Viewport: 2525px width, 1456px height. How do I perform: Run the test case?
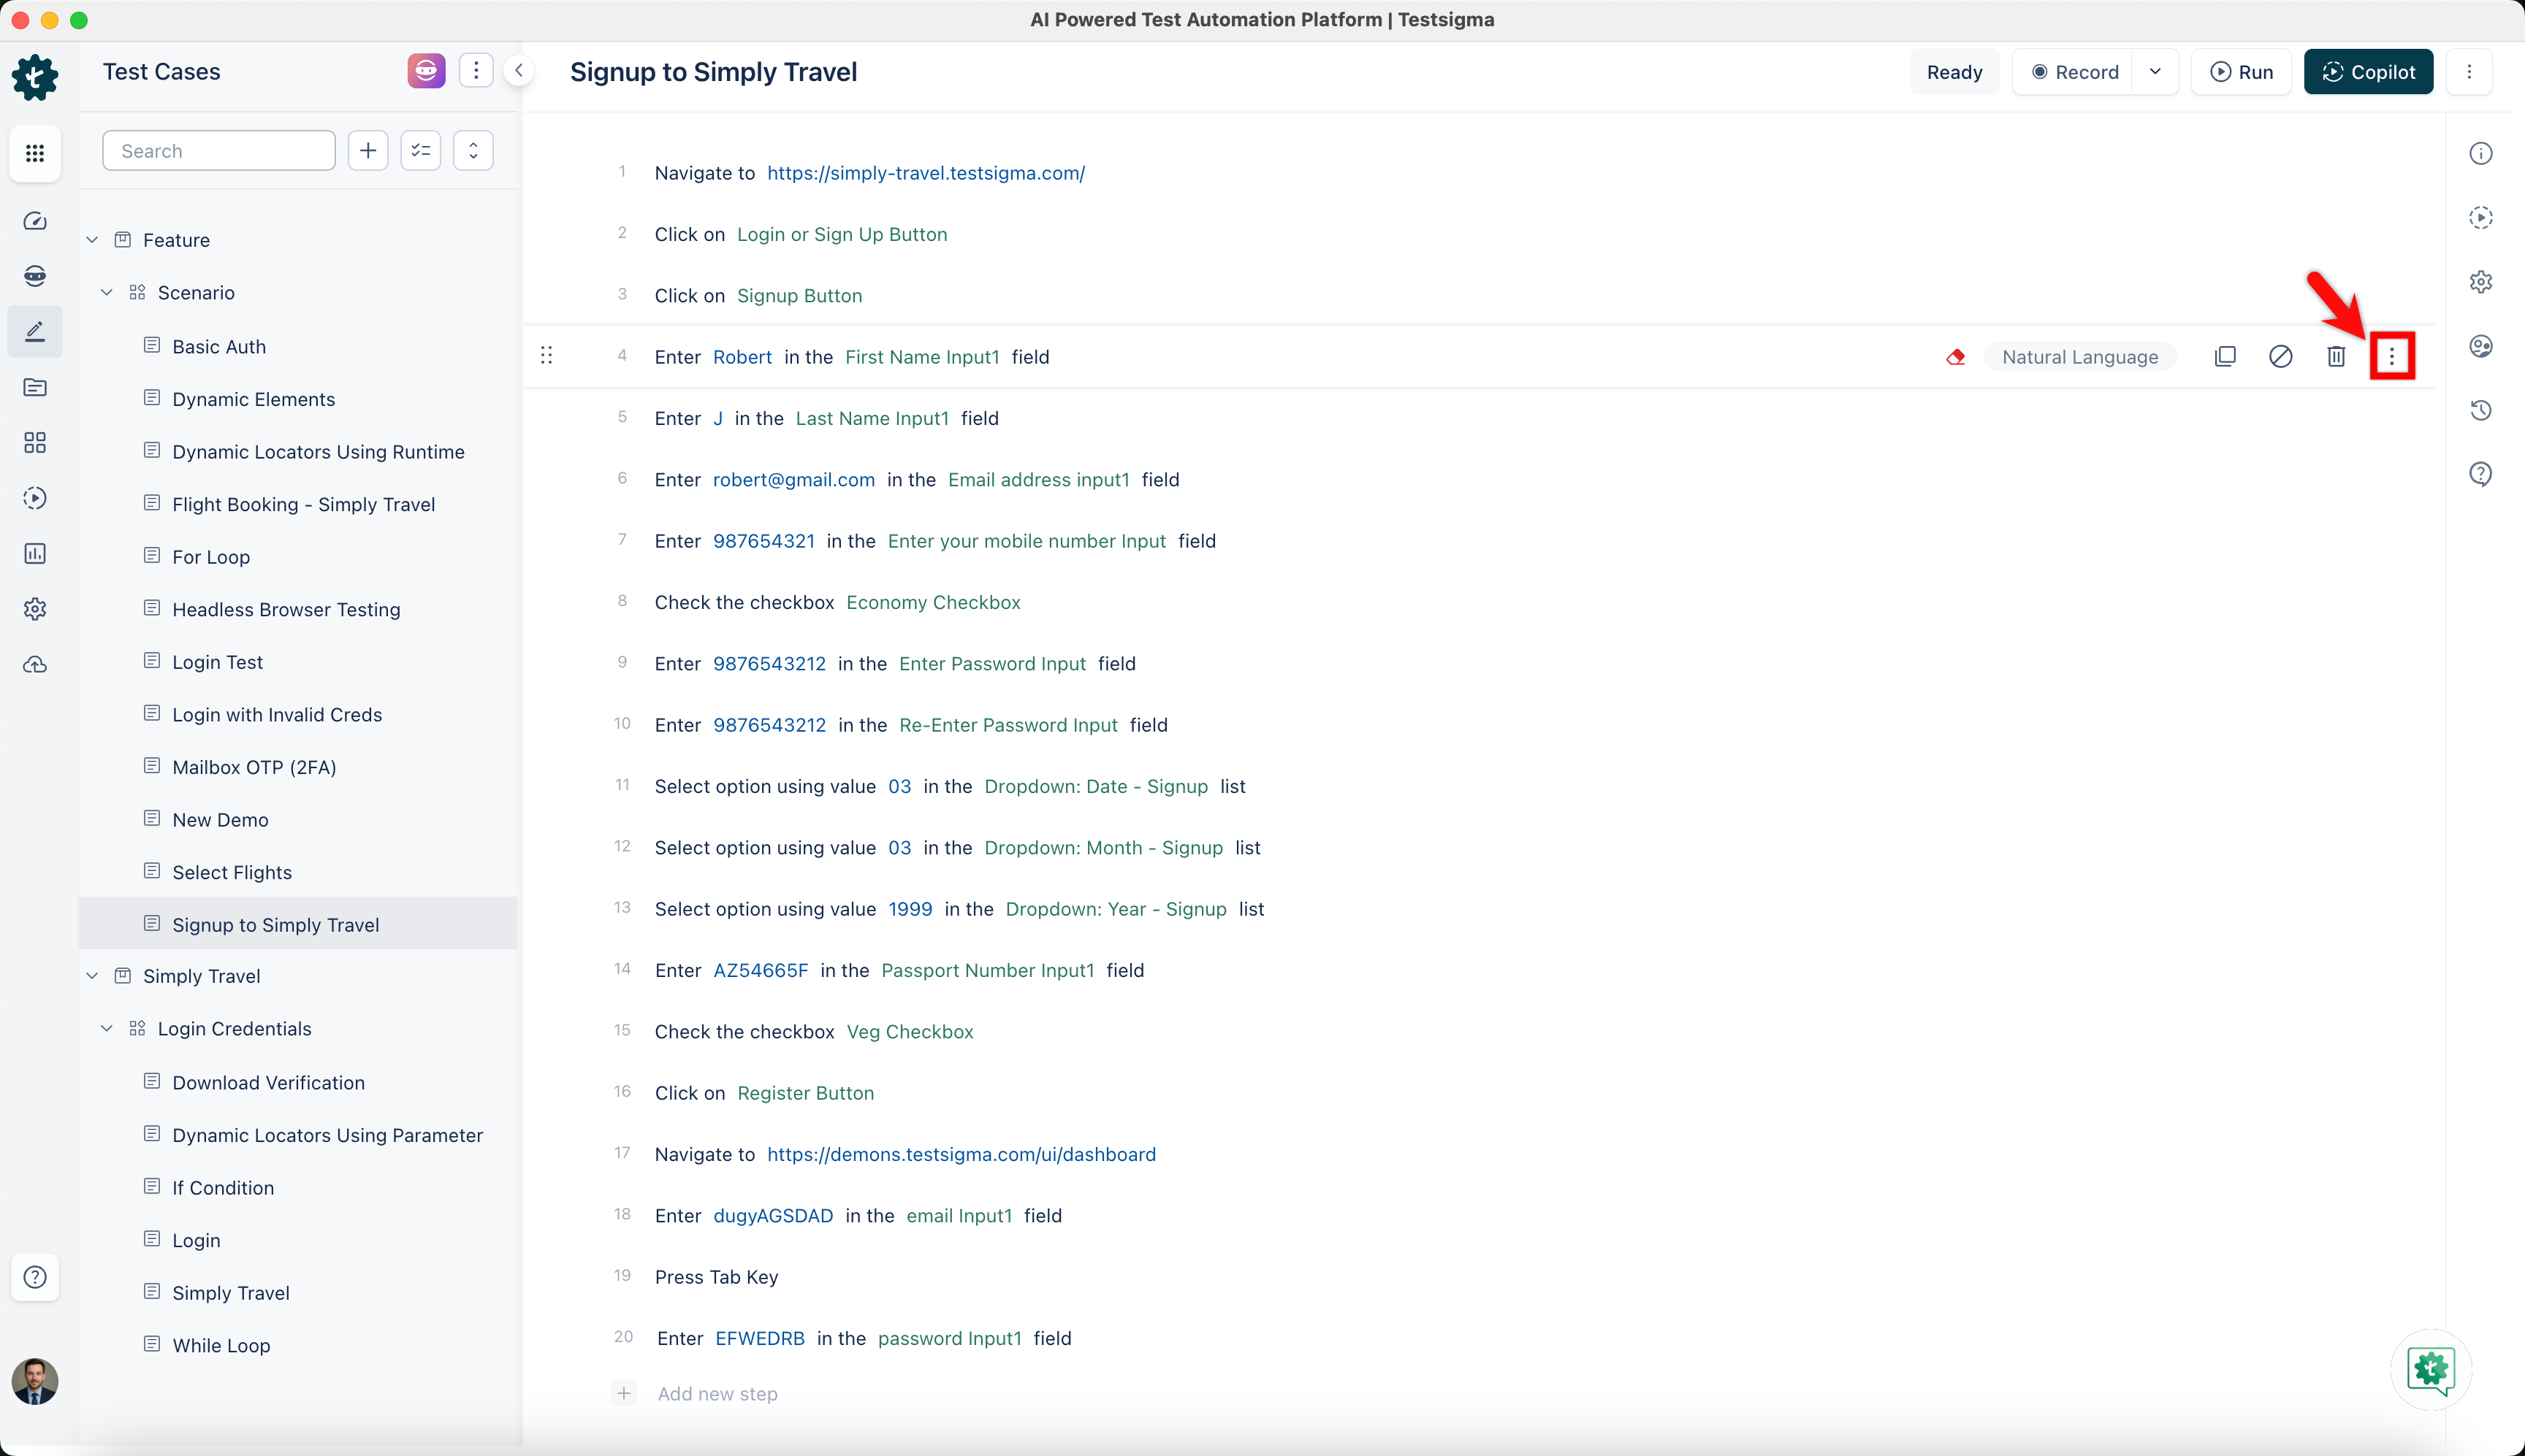2241,72
